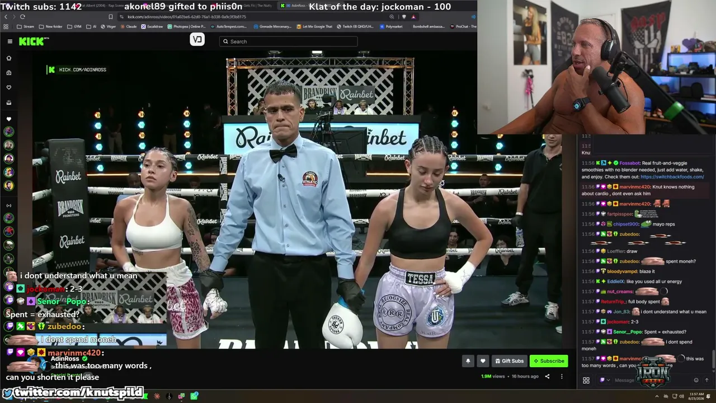Open the Kick sidebar hamburger menu
The width and height of the screenshot is (716, 403).
[10, 41]
